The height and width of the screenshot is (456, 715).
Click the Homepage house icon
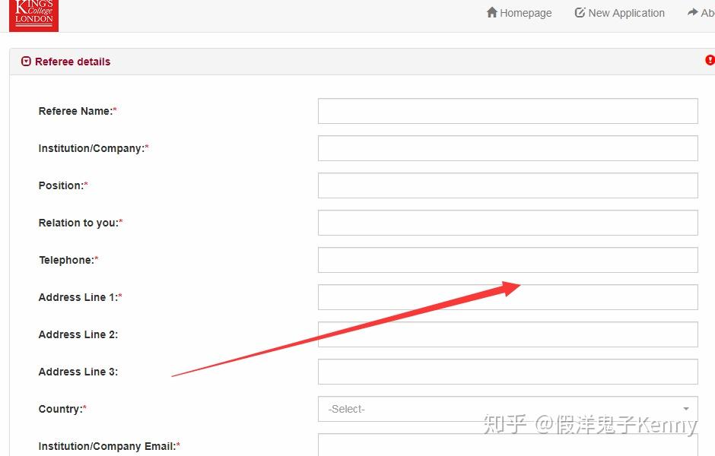pyautogui.click(x=491, y=12)
